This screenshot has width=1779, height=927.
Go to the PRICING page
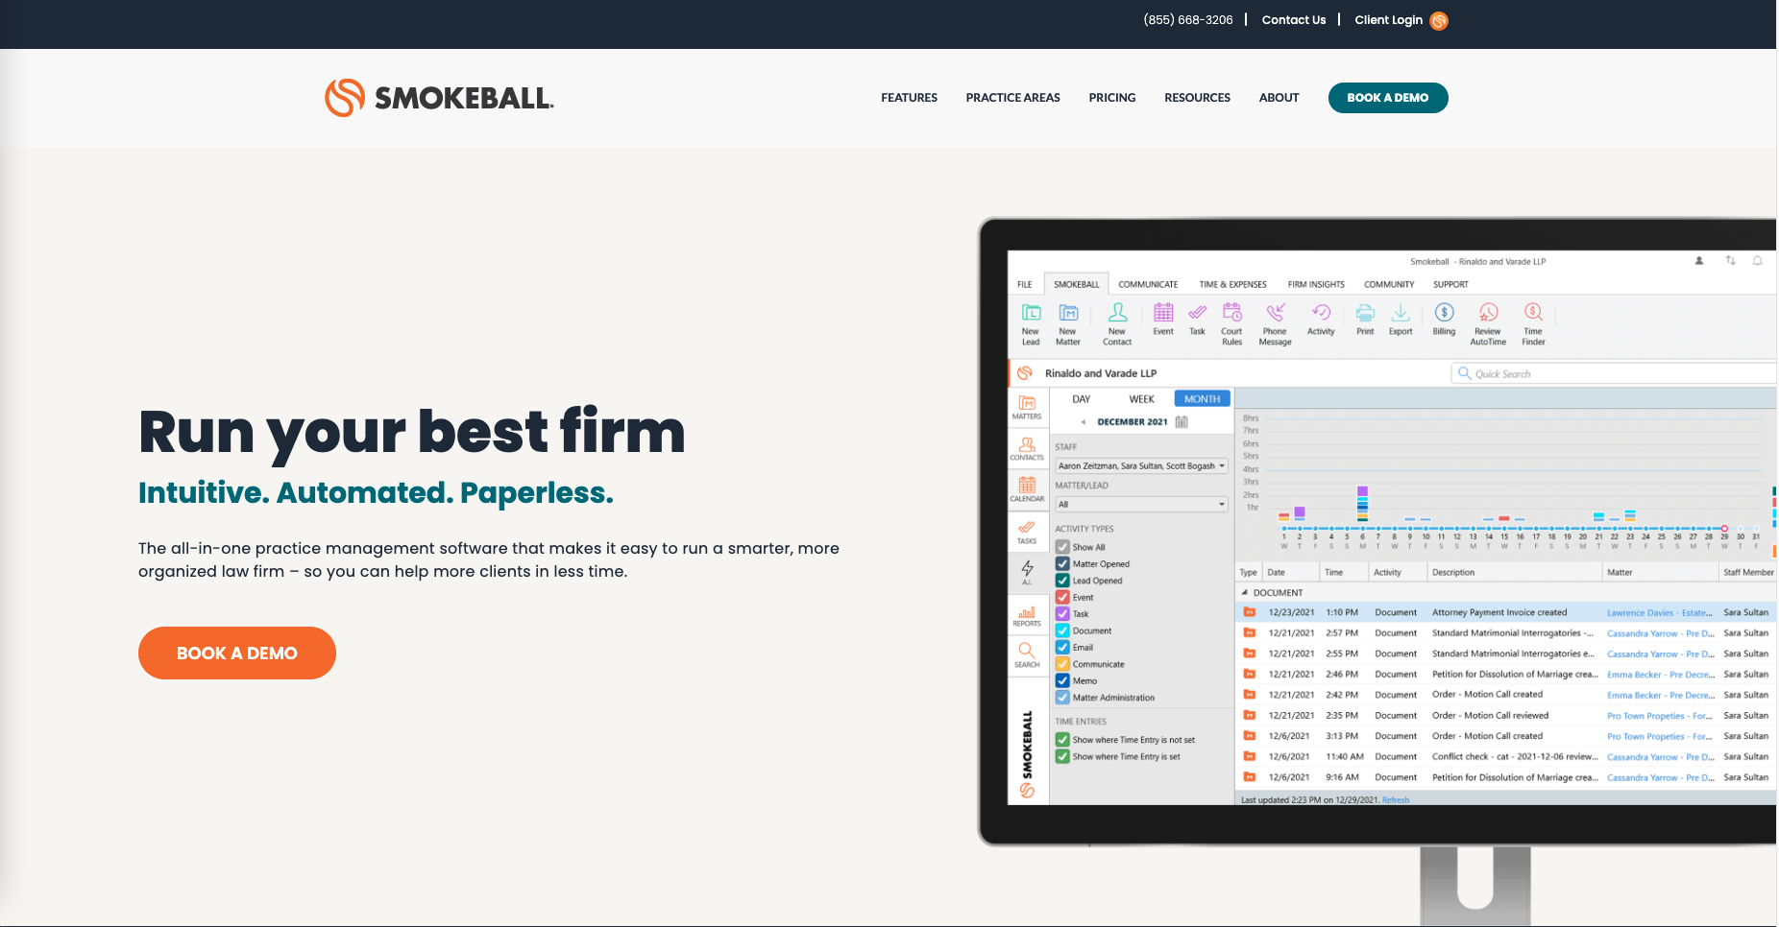pos(1112,98)
